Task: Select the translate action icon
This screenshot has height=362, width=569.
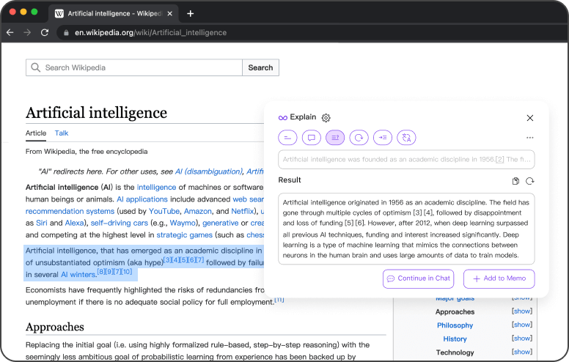Action: (x=406, y=137)
